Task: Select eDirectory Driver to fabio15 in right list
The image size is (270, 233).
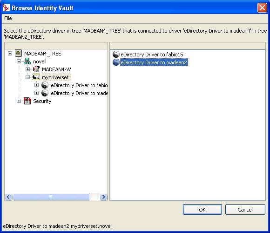Action: tap(152, 55)
